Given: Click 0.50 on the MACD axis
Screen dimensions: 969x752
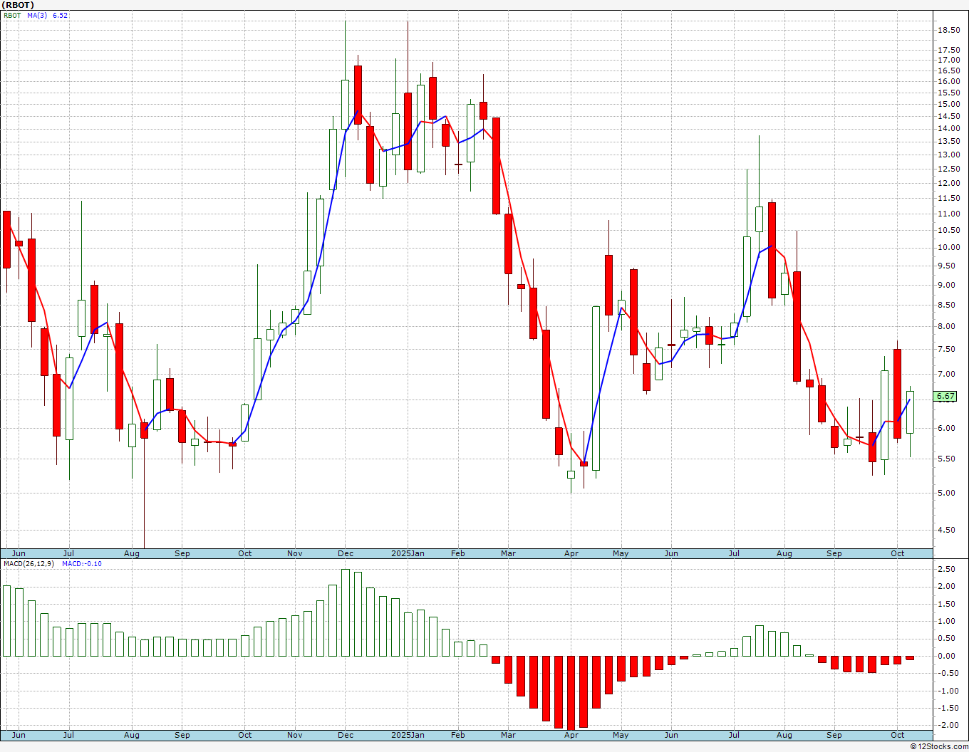Looking at the screenshot, I should point(948,638).
